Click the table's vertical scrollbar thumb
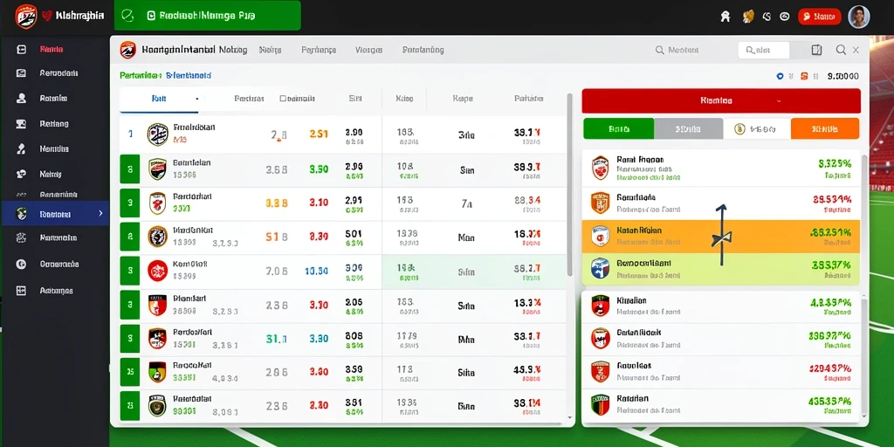Viewport: 894px width, 447px height. tap(569, 185)
